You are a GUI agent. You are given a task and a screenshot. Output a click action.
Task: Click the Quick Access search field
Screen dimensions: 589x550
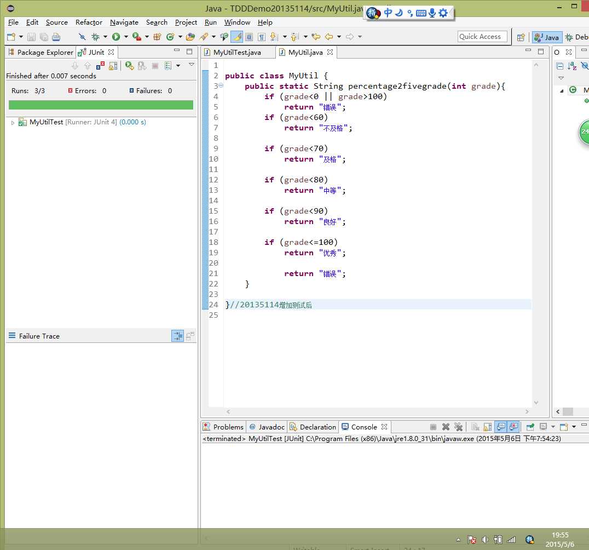click(482, 37)
